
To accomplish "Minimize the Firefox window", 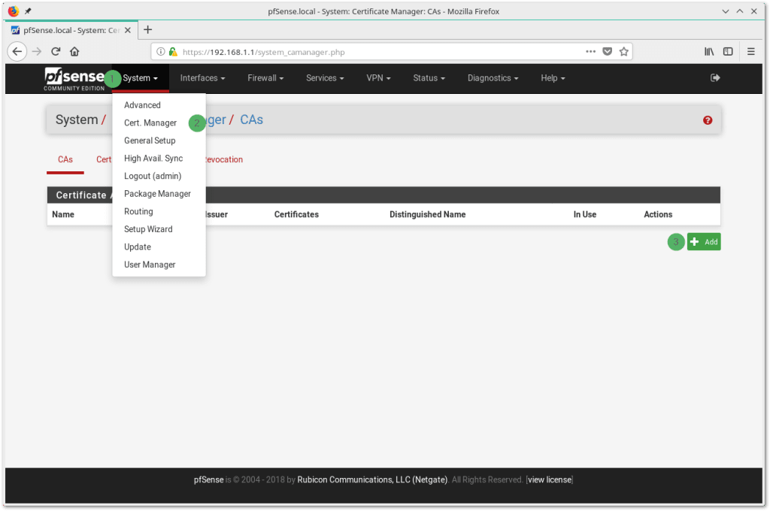I will click(725, 11).
